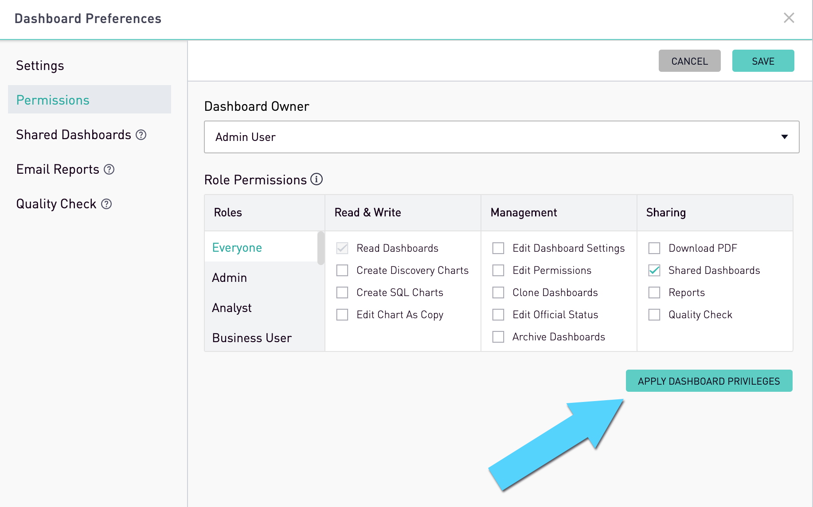Select the Everyone role
The height and width of the screenshot is (507, 813).
pos(261,247)
